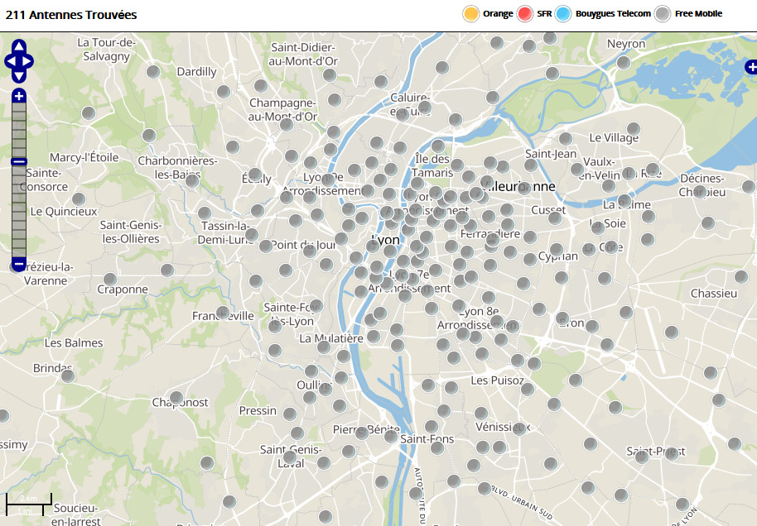The height and width of the screenshot is (526, 757).
Task: Click the antenna marker near Dardilly
Action: [153, 72]
